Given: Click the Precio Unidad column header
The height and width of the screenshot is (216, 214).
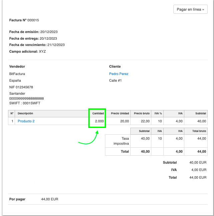Looking at the screenshot, I should pyautogui.click(x=120, y=113).
